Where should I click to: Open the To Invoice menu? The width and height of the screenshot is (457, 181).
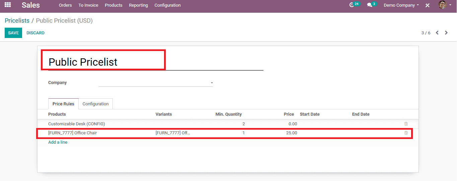tap(88, 5)
